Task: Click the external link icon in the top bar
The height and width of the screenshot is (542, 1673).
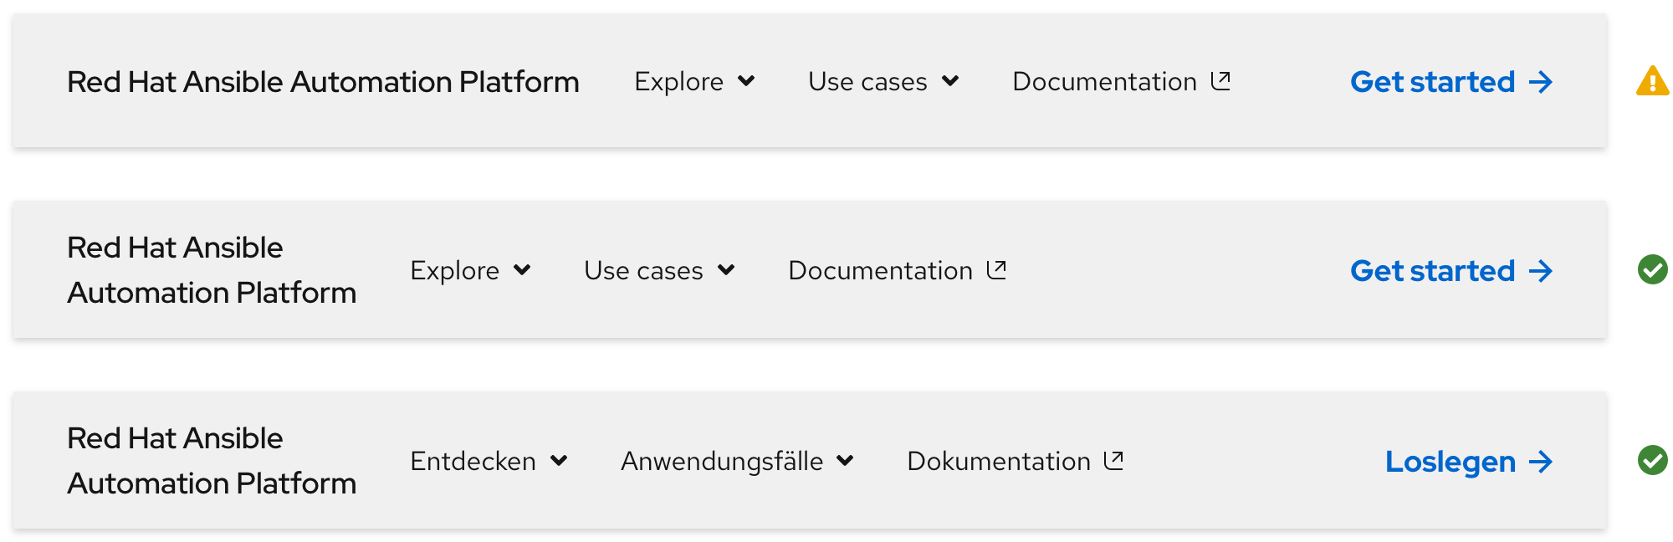Action: click(x=1222, y=80)
